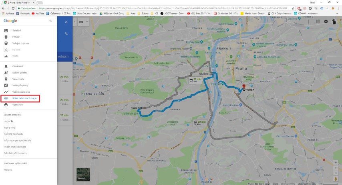The width and height of the screenshot is (342, 185).
Task: Enable the Terén terrain layer
Action: [x=15, y=56]
